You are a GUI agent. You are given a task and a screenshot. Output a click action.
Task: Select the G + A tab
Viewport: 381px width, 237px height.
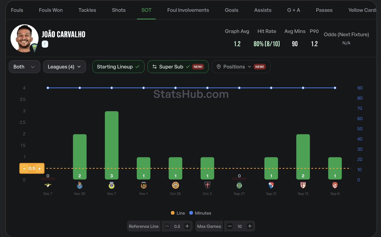click(x=294, y=10)
